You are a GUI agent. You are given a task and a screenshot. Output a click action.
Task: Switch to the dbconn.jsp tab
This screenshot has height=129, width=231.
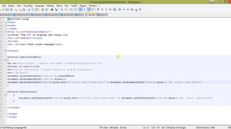pos(67,15)
